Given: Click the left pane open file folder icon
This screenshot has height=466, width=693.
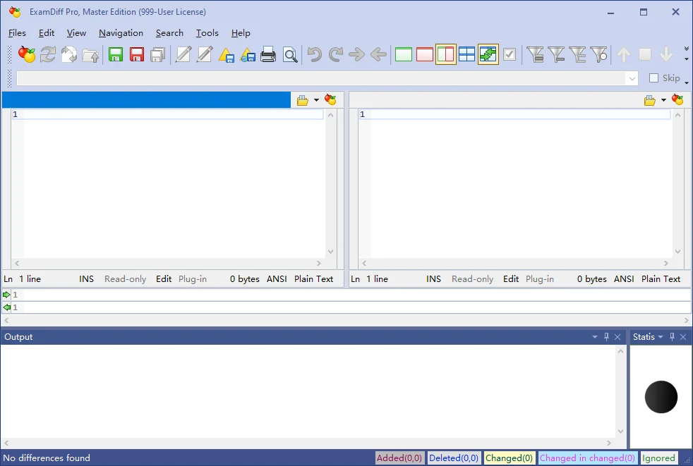Looking at the screenshot, I should (303, 100).
